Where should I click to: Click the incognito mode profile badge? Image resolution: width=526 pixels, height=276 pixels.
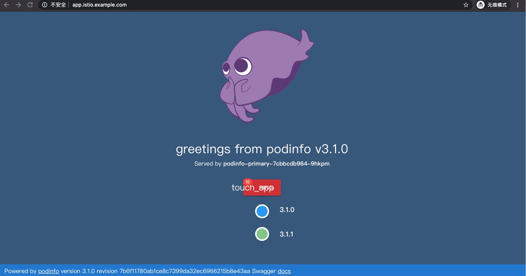[493, 5]
